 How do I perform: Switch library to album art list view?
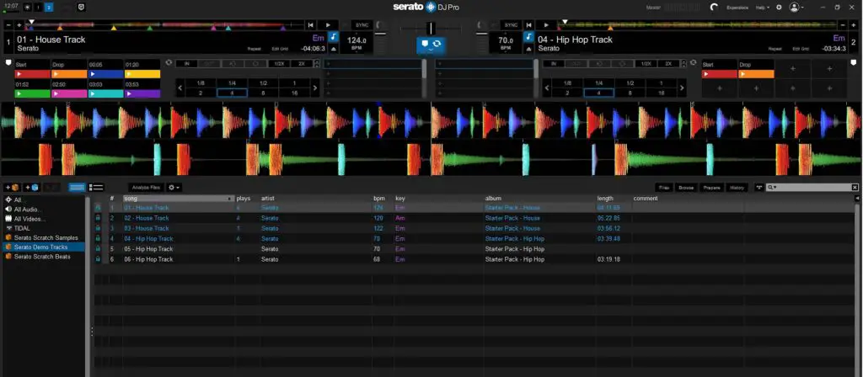coord(96,188)
